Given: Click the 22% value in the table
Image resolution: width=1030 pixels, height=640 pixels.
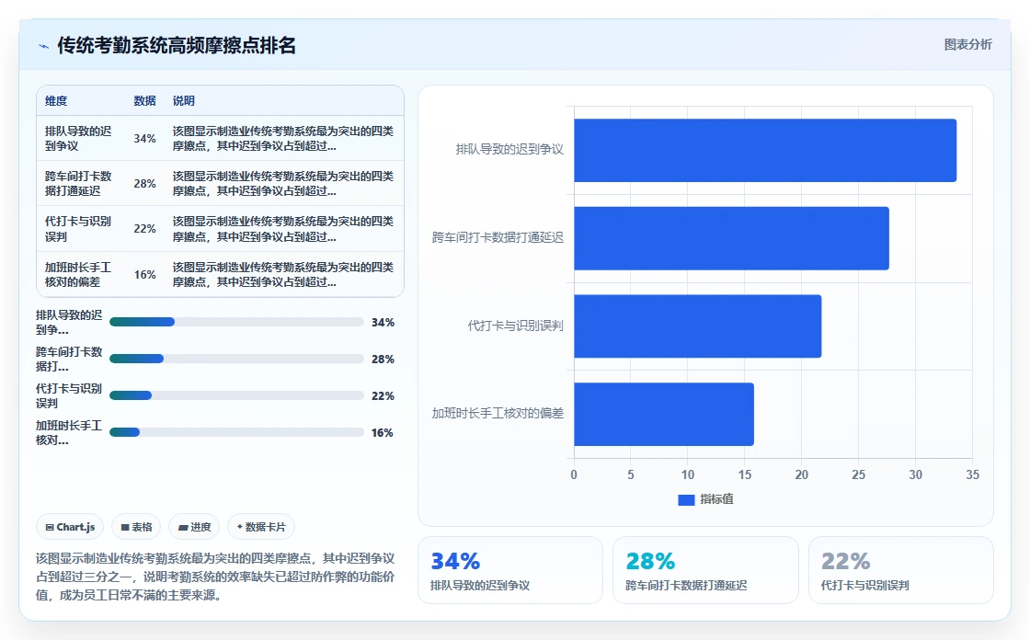Looking at the screenshot, I should tap(144, 229).
